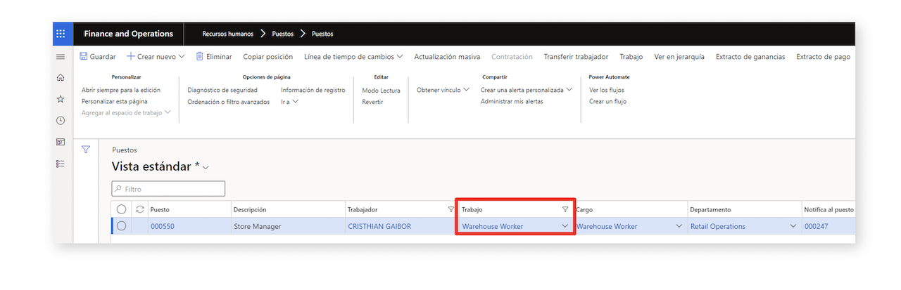901x290 pixels.
Task: Click the Cargo column header
Action: (x=584, y=209)
